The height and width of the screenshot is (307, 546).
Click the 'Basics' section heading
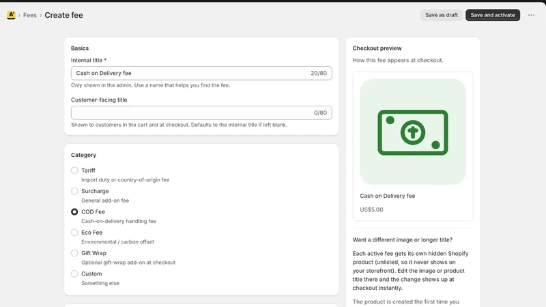coord(80,48)
